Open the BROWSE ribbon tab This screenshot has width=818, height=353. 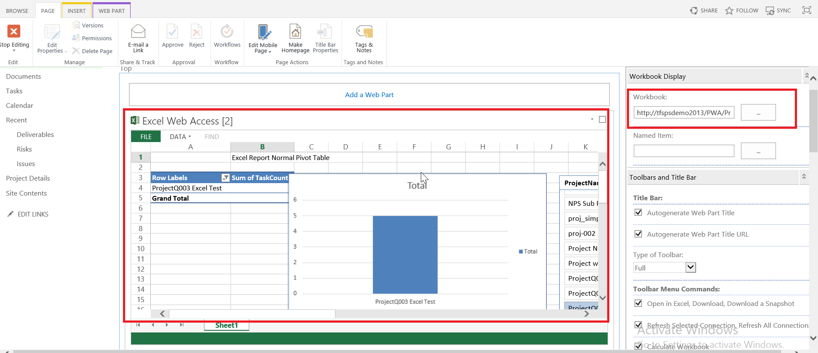point(17,11)
